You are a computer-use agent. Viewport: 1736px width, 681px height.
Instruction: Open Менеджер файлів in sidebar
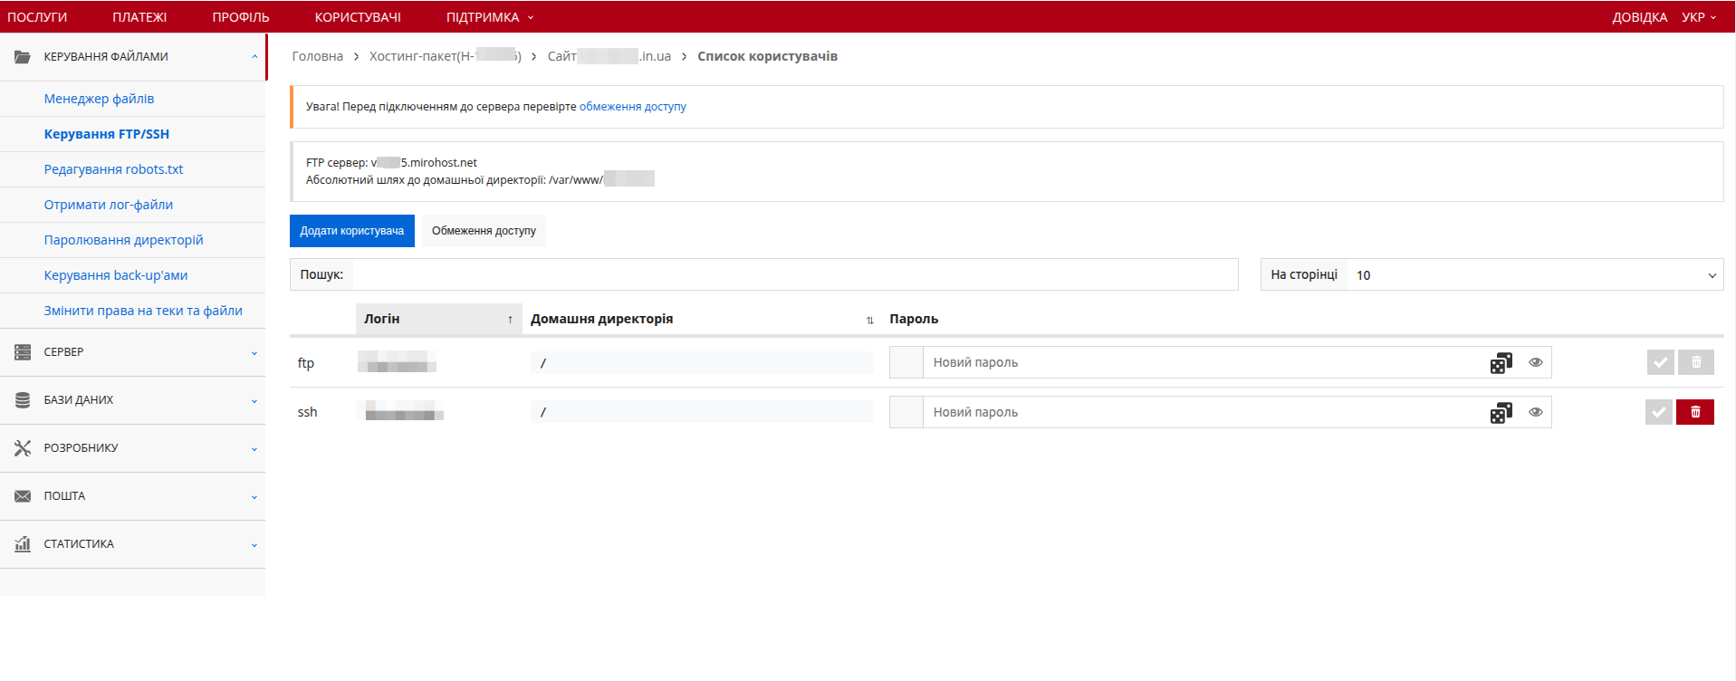(99, 99)
